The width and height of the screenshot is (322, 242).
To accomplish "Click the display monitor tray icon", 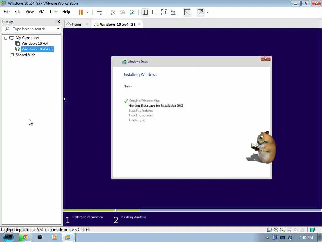I will (x=283, y=238).
